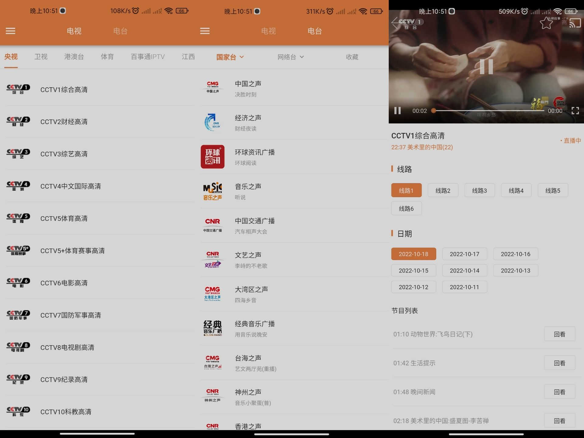This screenshot has height=438, width=584.
Task: Tap 经济之声 CNR station logo
Action: coord(213,122)
